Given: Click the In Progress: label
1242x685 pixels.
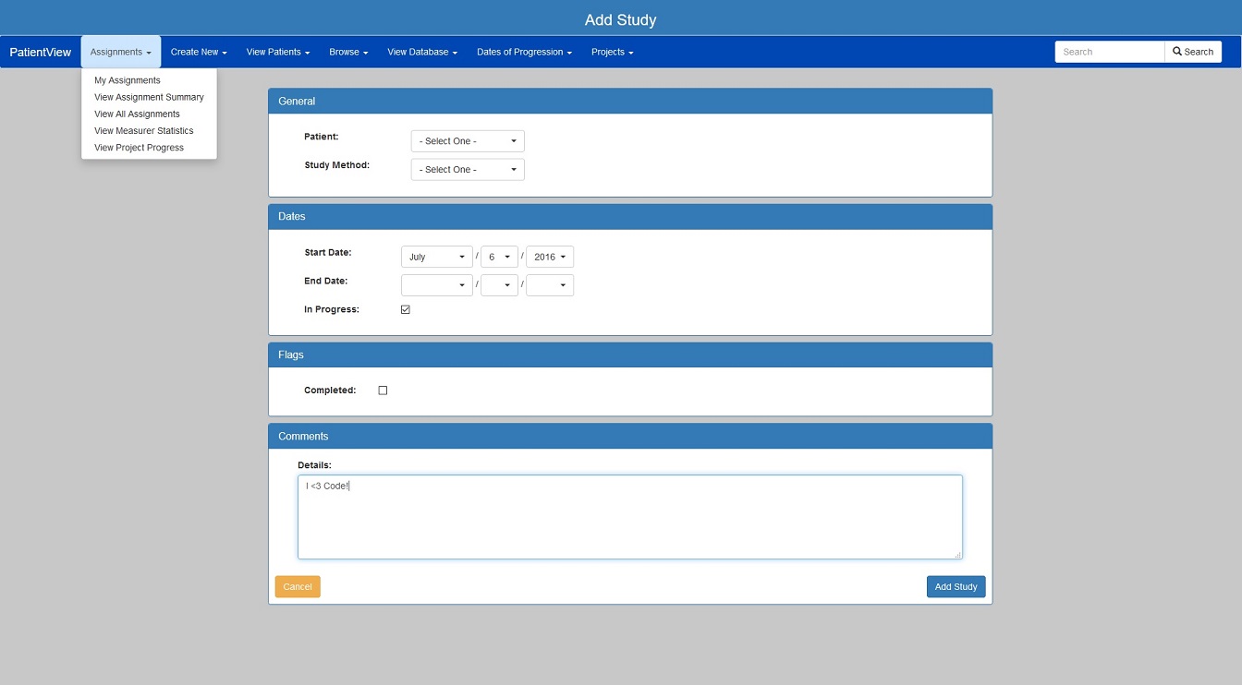Looking at the screenshot, I should [332, 309].
